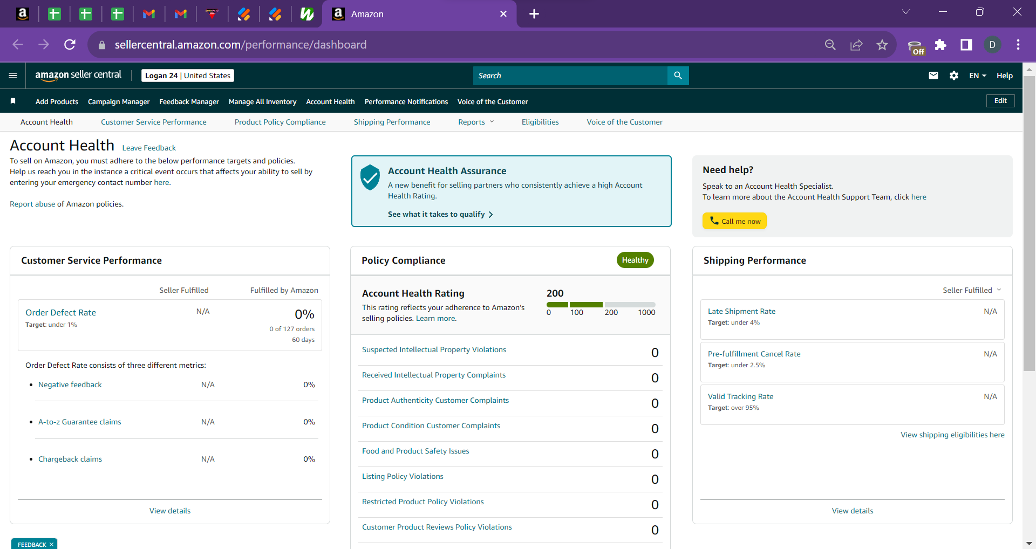Viewport: 1036px width, 549px height.
Task: Switch to the pinned Amazon tab
Action: pos(23,14)
